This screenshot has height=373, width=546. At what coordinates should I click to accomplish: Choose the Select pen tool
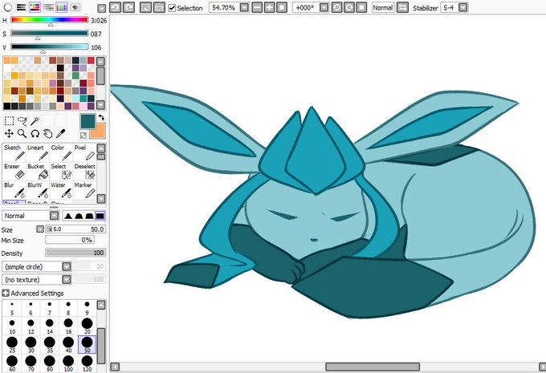[x=61, y=171]
